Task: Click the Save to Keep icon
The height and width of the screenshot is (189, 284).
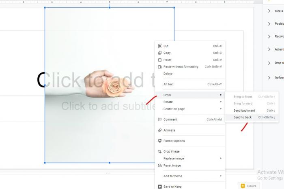Action: (159, 187)
